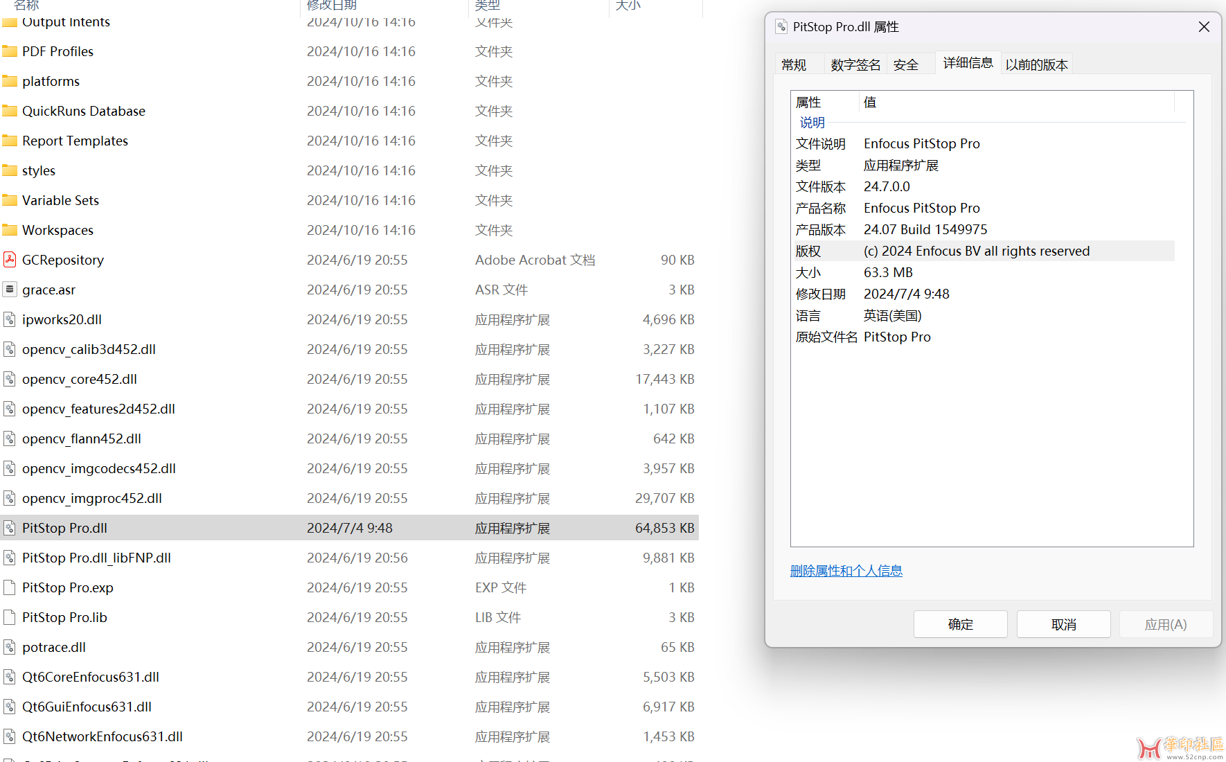Select the Report Templates folder name
This screenshot has width=1226, height=762.
(75, 141)
